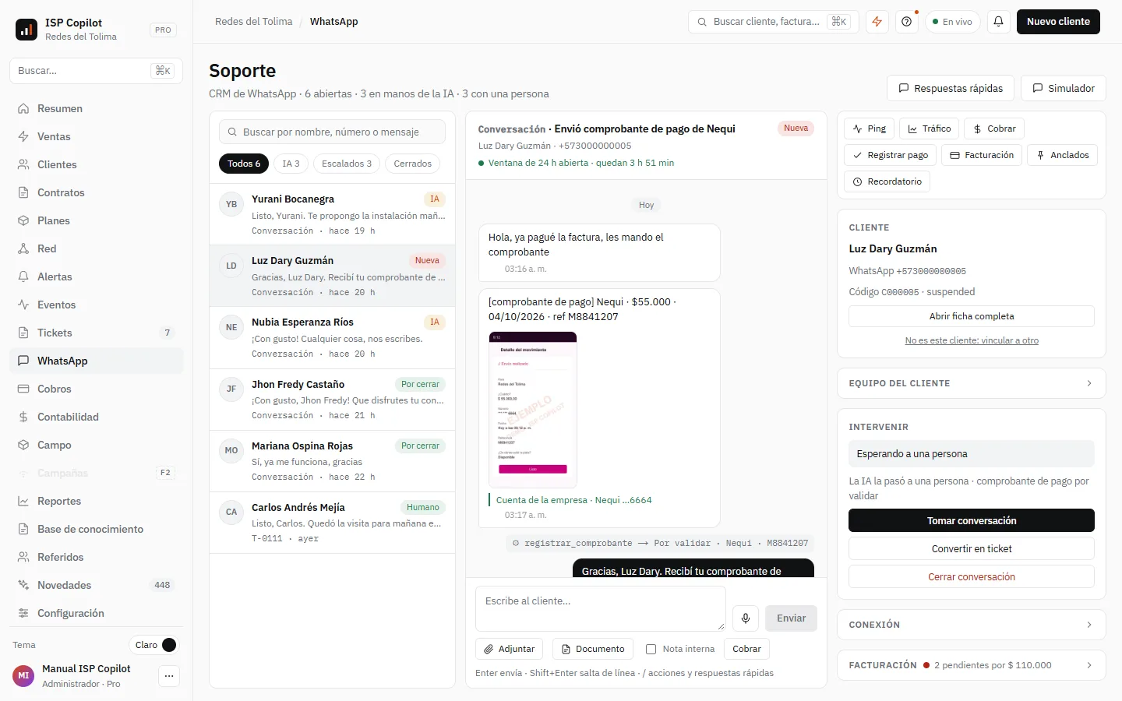This screenshot has height=701, width=1122.
Task: Open Clientes in the sidebar
Action: coord(97,164)
